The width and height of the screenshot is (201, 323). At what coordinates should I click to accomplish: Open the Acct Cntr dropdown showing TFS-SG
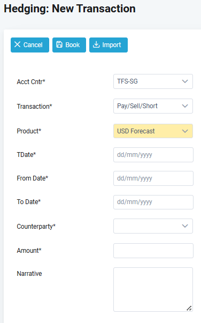153,81
